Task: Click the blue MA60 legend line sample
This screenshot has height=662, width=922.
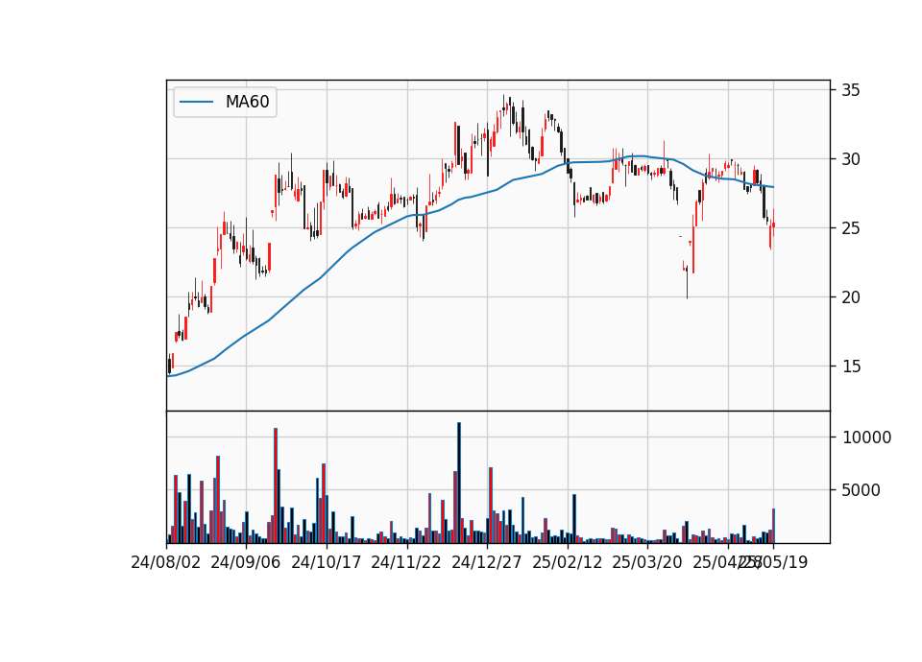Action: pyautogui.click(x=196, y=102)
